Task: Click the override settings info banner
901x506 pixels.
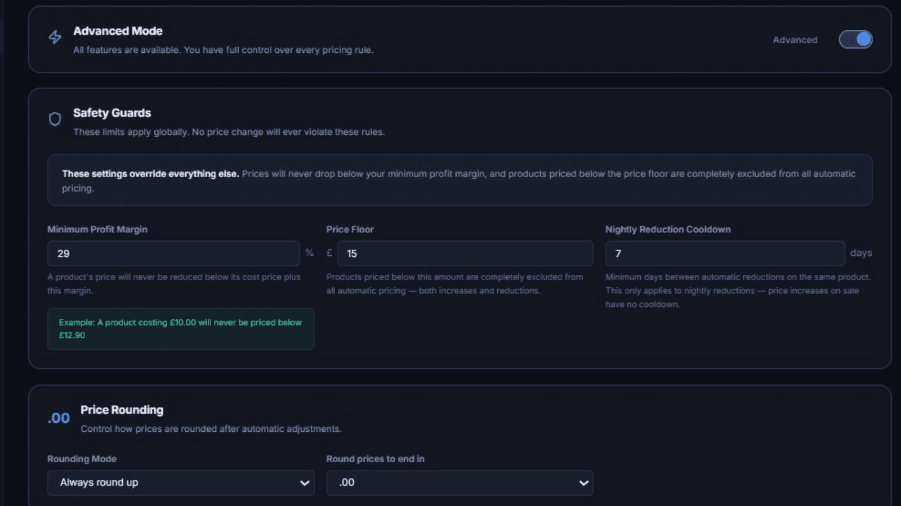Action: tap(460, 180)
